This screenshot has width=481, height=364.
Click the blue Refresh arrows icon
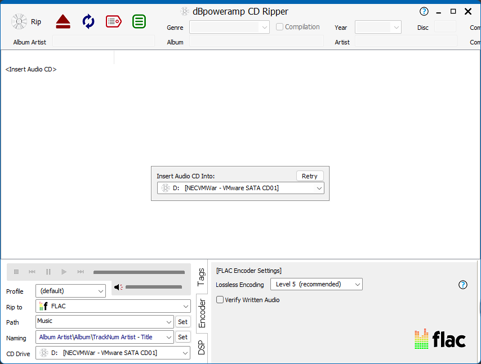tap(88, 22)
